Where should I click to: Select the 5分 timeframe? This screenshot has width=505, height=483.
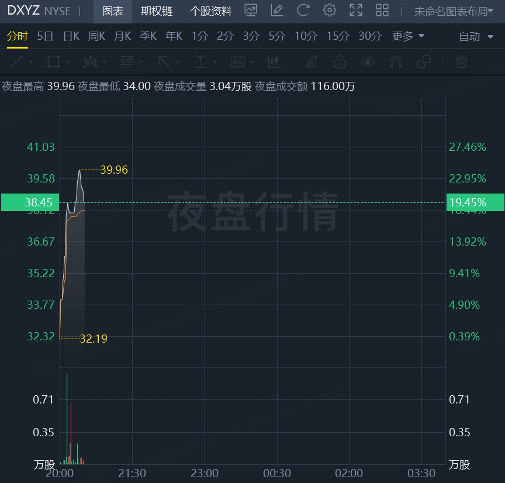[x=276, y=36]
